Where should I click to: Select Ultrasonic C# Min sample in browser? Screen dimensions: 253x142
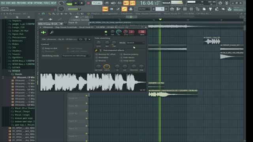(25, 77)
